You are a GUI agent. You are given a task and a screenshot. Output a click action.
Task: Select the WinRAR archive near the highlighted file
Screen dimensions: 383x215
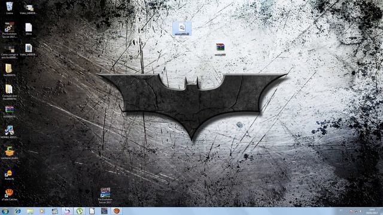220,50
